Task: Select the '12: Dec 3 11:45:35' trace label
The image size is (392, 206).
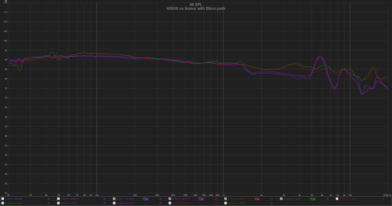Action: point(237,203)
